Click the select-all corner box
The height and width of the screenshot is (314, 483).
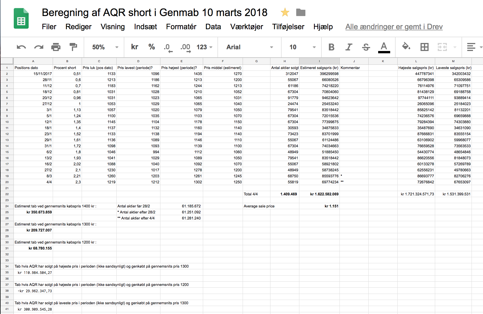[x=7, y=61]
